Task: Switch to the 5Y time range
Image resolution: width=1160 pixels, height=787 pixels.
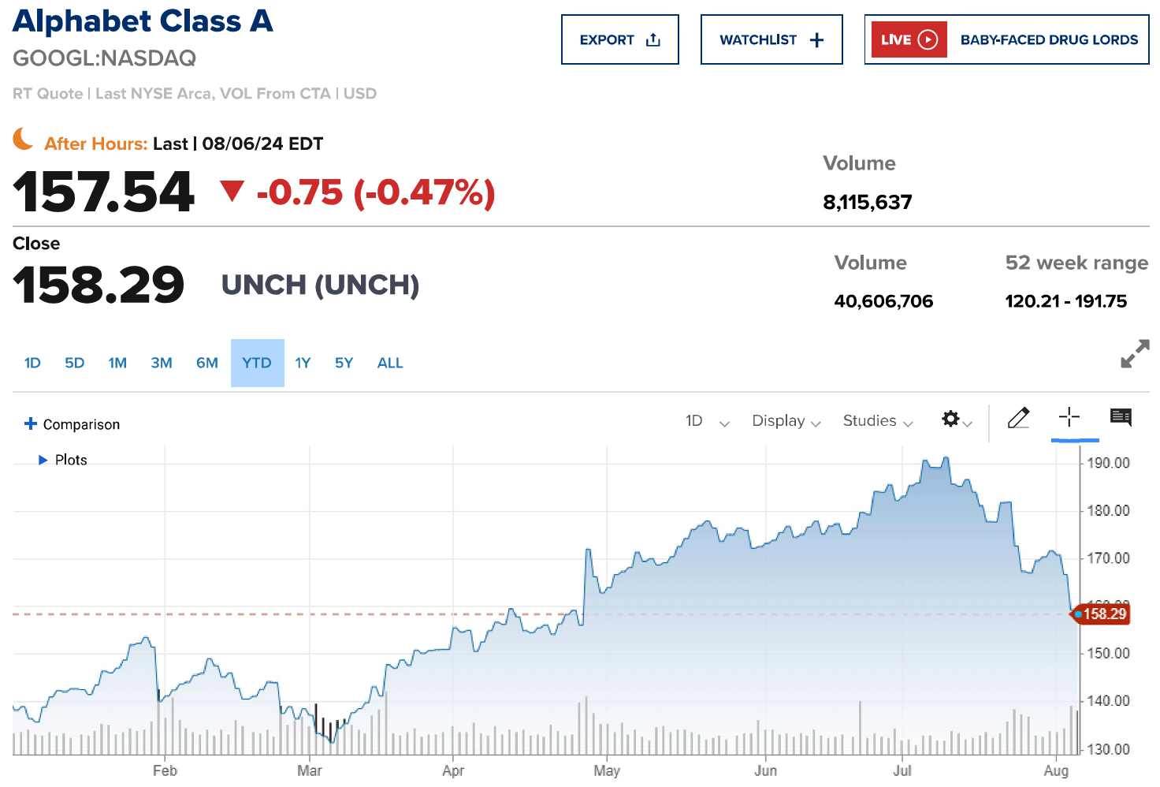Action: [344, 363]
